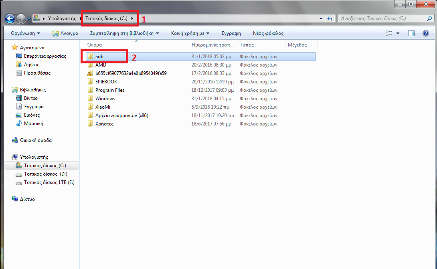Click Άνοιγμα in the toolbar

66,33
